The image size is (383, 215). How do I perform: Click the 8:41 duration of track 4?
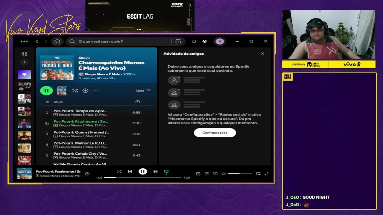point(136,145)
